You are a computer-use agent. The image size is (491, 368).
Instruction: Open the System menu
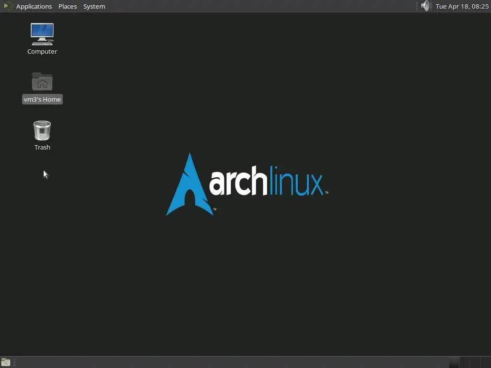click(94, 6)
